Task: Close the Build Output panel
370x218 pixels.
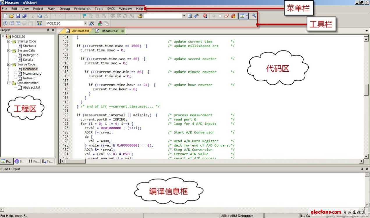Action: (367, 169)
